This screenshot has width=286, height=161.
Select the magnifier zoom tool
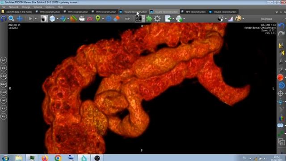tap(12, 19)
